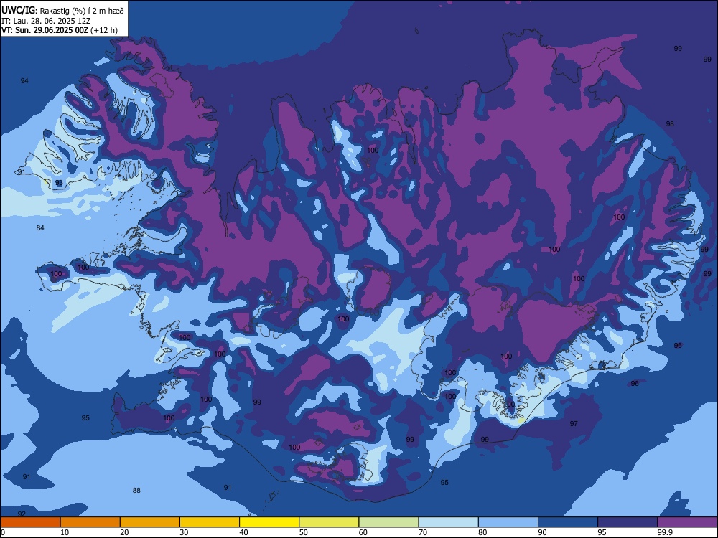Screen dimensions: 718x538
Task: Click the legend tick label '99.9'
Action: 666,532
